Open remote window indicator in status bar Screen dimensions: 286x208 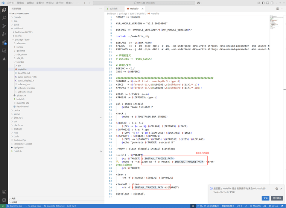[3, 206]
